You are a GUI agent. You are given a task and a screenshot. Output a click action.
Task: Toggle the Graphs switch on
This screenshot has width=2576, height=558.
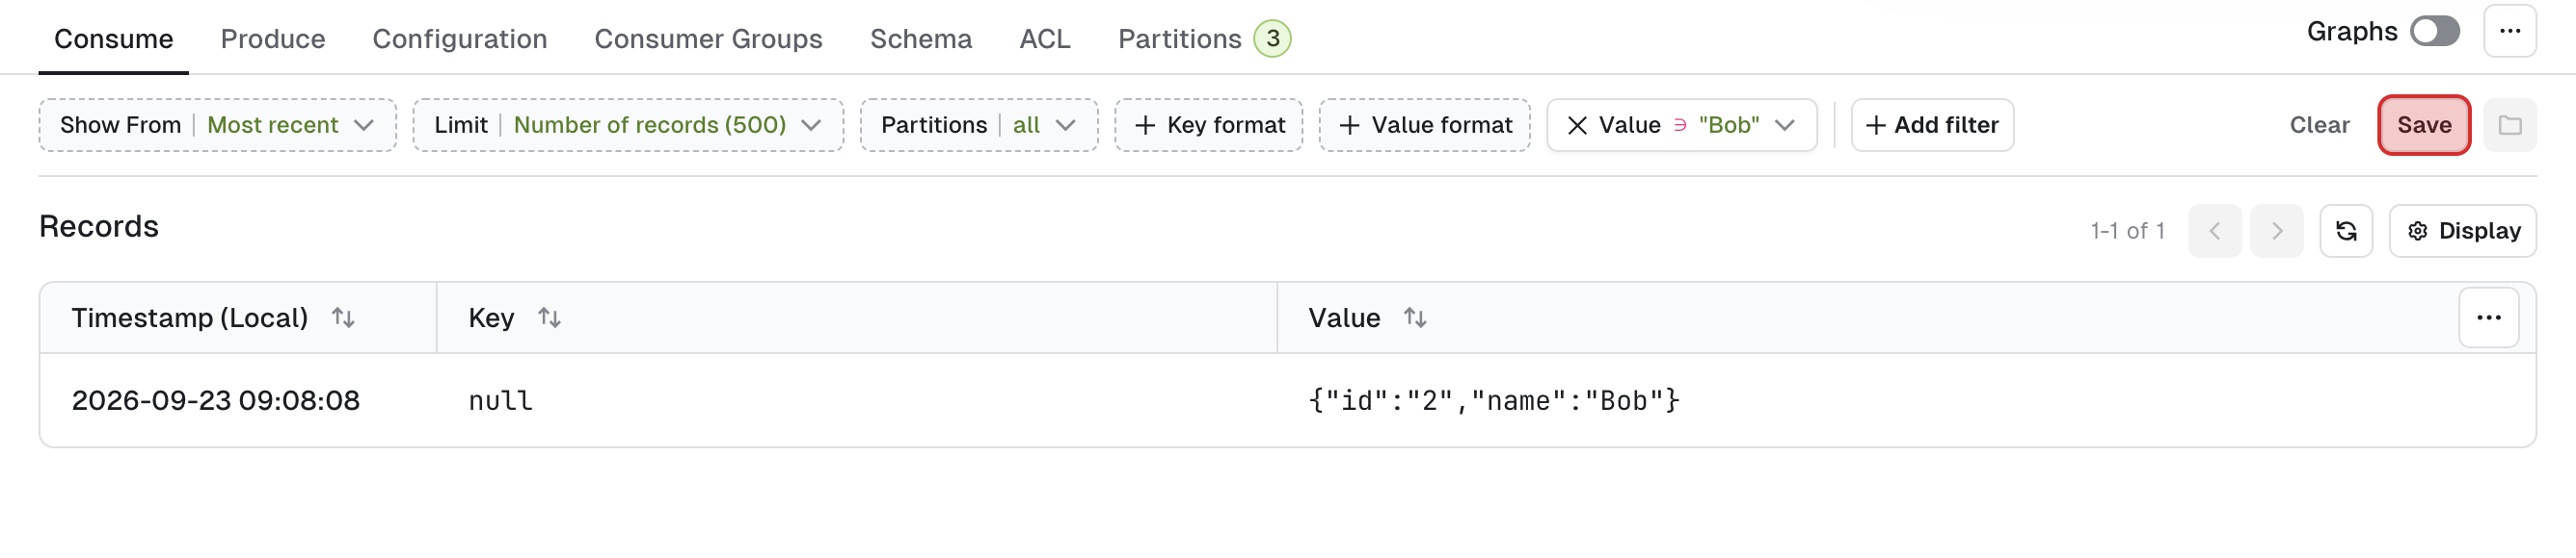2435,31
